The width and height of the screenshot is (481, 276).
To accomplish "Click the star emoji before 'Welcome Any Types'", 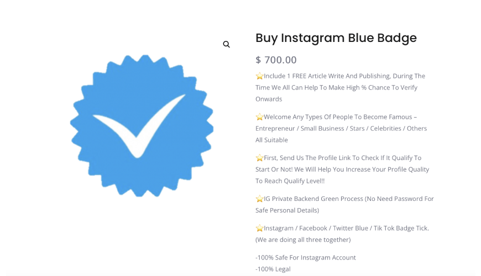I will tap(259, 117).
